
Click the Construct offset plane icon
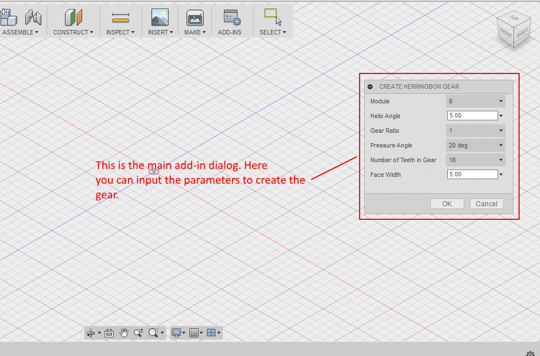tap(73, 17)
